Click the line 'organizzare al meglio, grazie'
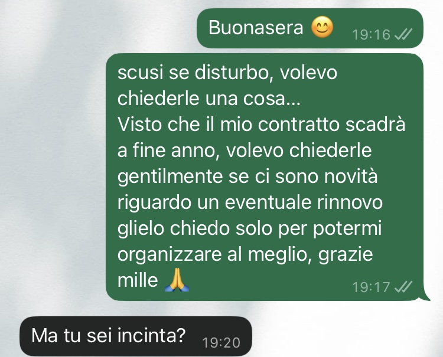This screenshot has height=357, width=443. [245, 254]
